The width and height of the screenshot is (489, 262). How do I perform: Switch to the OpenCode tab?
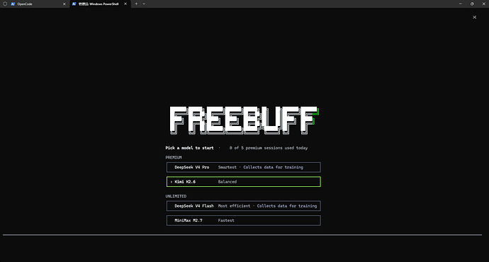[x=35, y=4]
